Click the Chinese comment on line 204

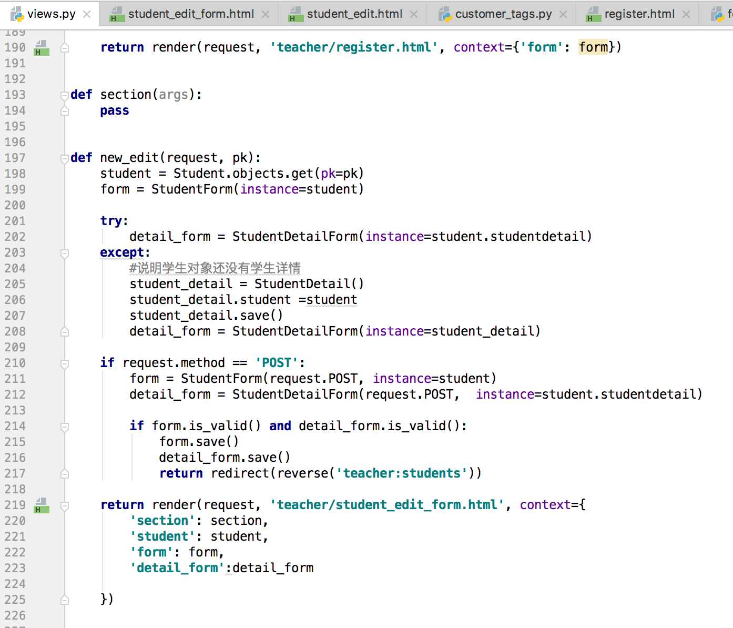(215, 268)
